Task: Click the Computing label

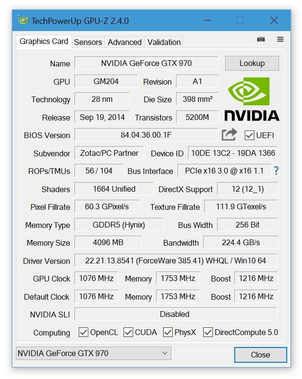Action: tap(52, 333)
